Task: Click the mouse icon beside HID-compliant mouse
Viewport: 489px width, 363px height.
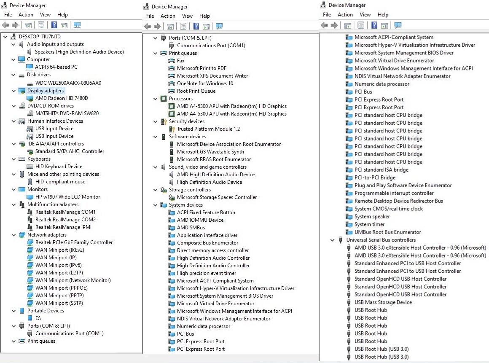Action: [x=30, y=182]
